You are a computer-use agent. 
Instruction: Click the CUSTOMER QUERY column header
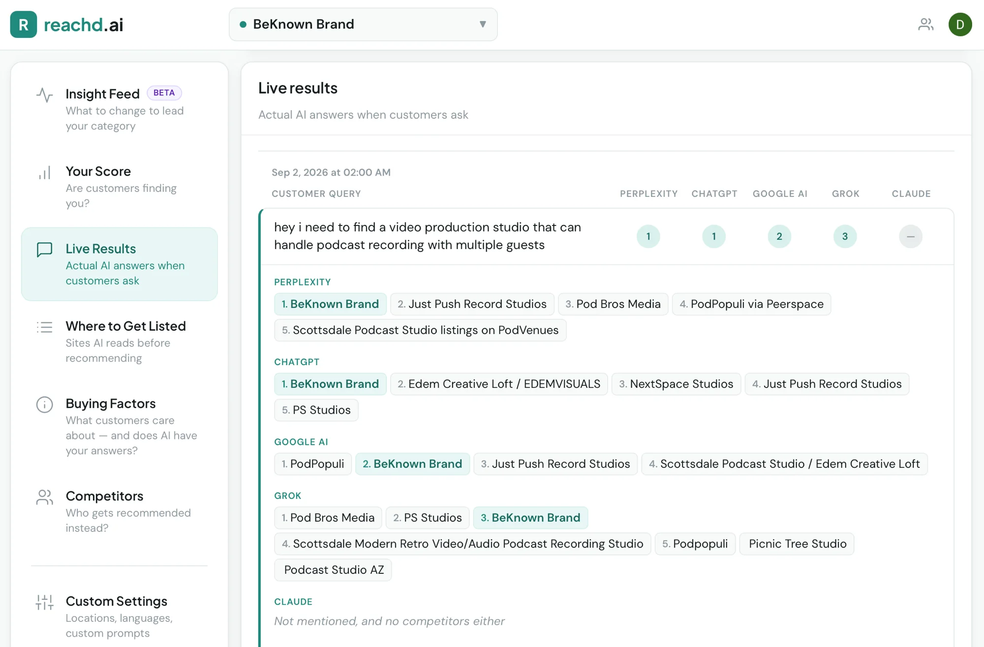click(316, 194)
